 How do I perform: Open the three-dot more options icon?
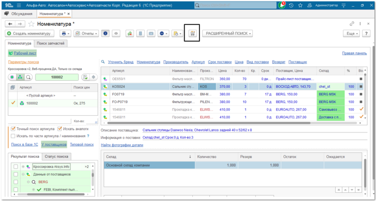click(x=360, y=23)
